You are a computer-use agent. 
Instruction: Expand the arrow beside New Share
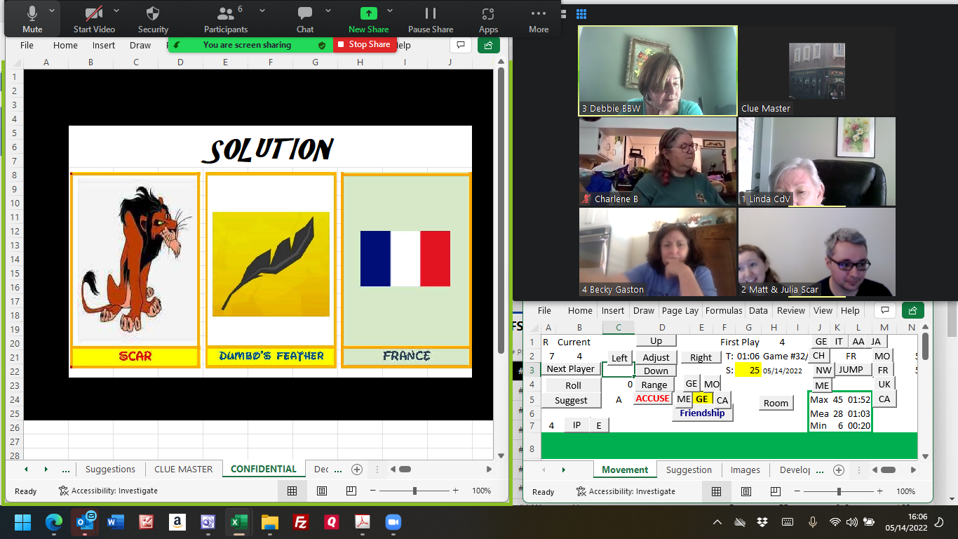(390, 11)
